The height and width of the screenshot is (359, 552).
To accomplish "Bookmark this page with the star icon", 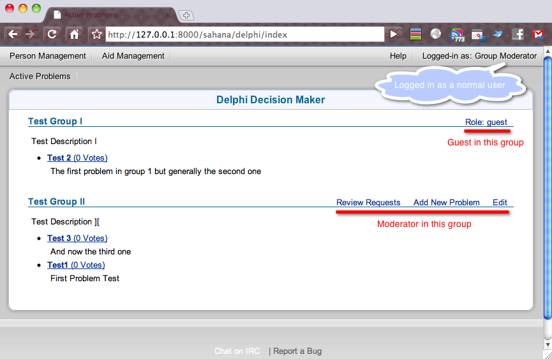I will (96, 34).
